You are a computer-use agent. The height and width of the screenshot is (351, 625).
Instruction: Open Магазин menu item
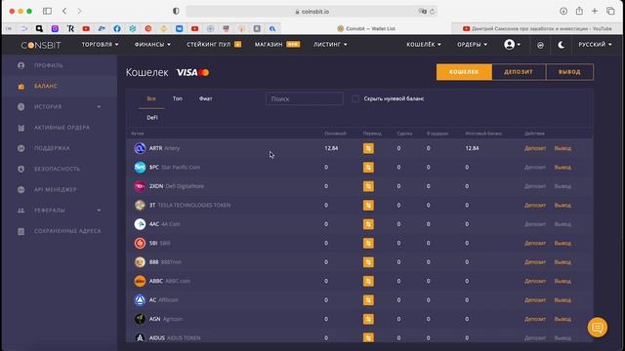(x=277, y=45)
